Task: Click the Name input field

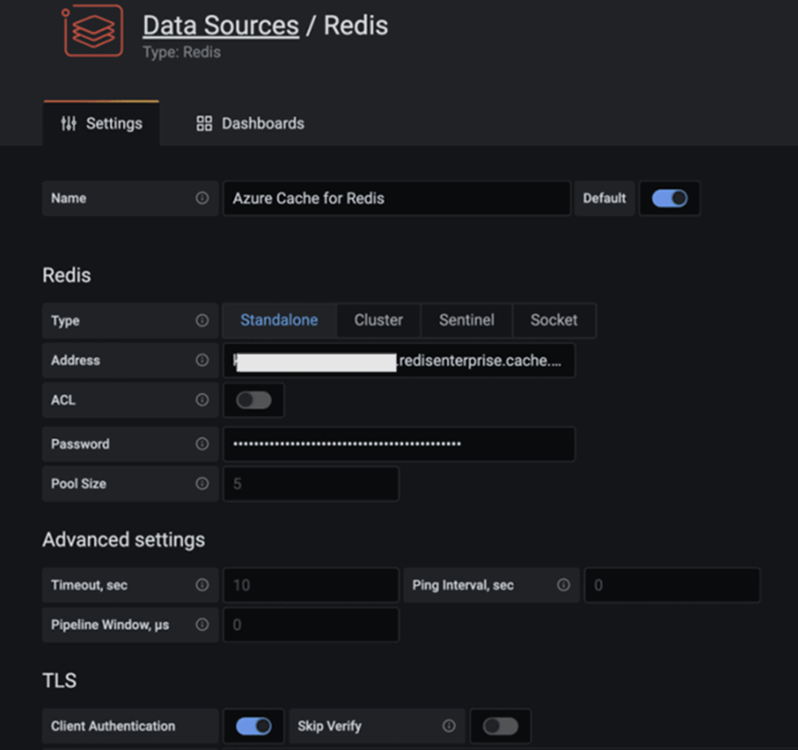Action: point(397,198)
